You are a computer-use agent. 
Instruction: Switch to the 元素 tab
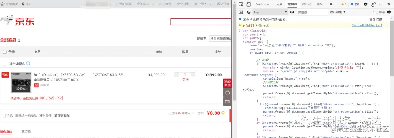(x=279, y=4)
